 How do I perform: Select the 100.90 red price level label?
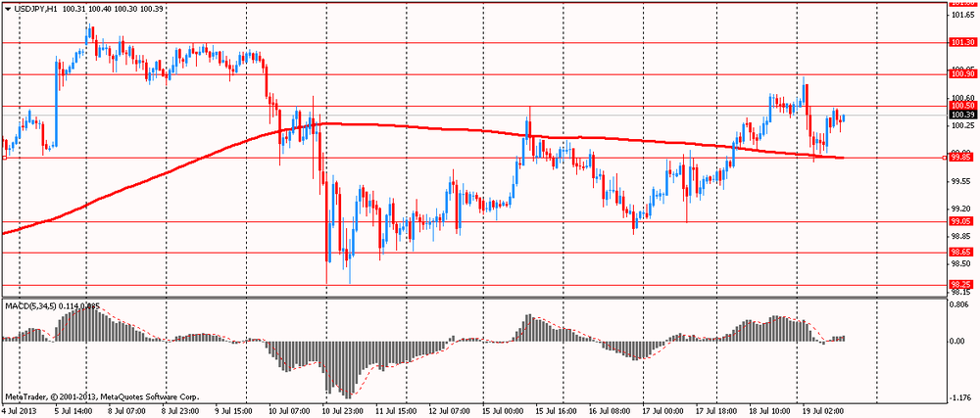962,74
